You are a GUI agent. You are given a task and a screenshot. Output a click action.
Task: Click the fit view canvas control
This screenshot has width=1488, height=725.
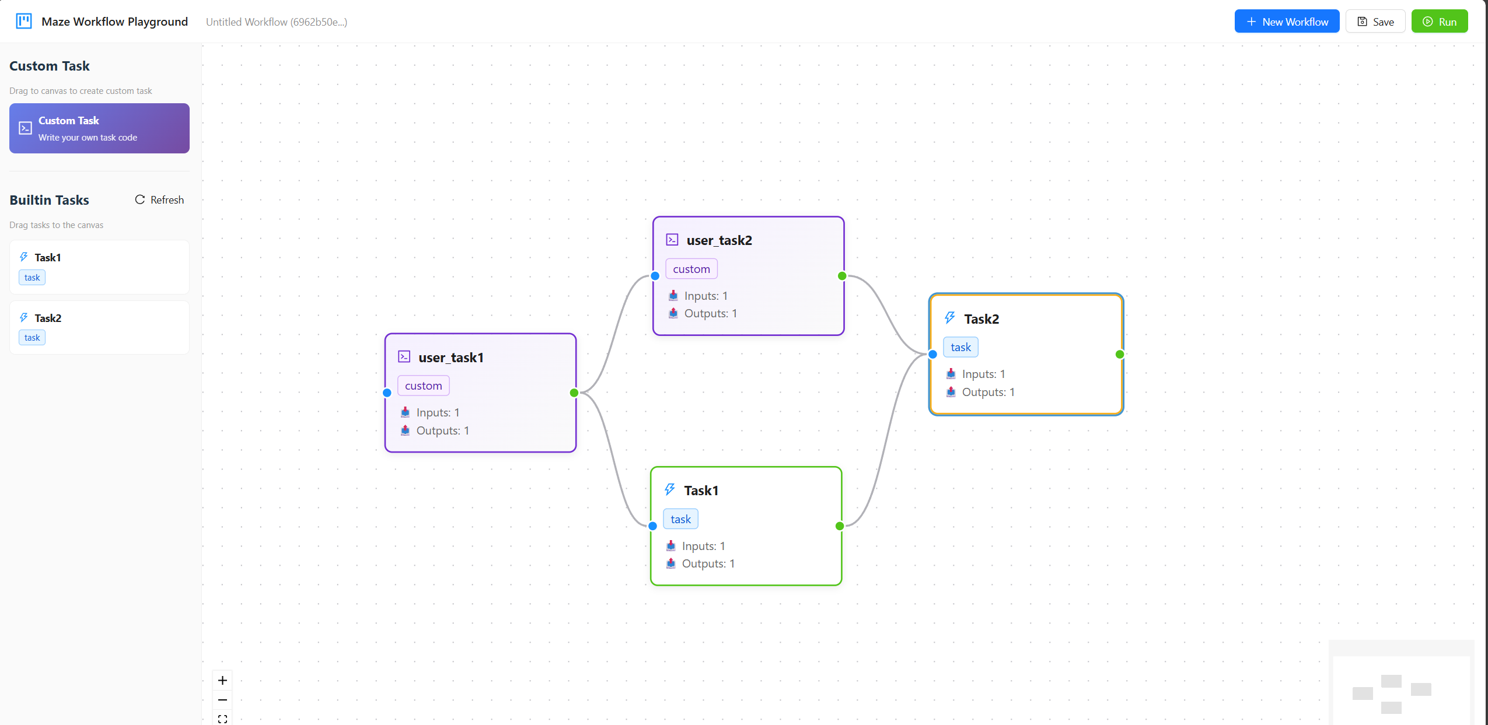pyautogui.click(x=222, y=719)
